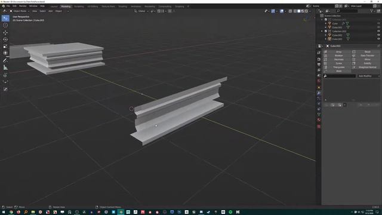Screen dimensions: 382x215
Task: Open the pivot point dropdown
Action: point(153,11)
